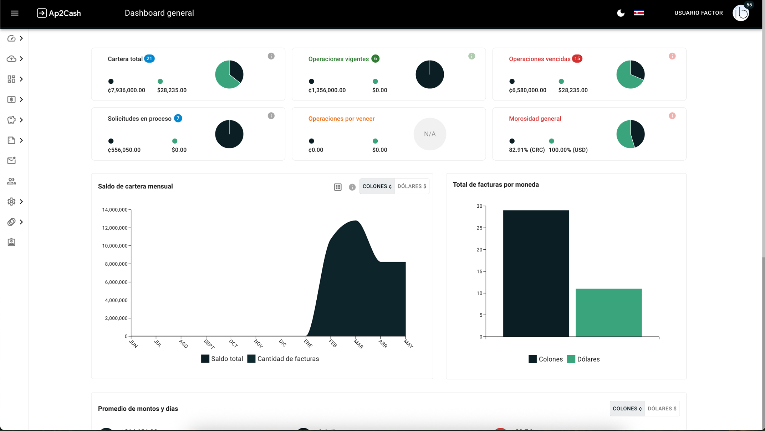
Task: Click the Ap2Cash logo link
Action: tap(59, 13)
